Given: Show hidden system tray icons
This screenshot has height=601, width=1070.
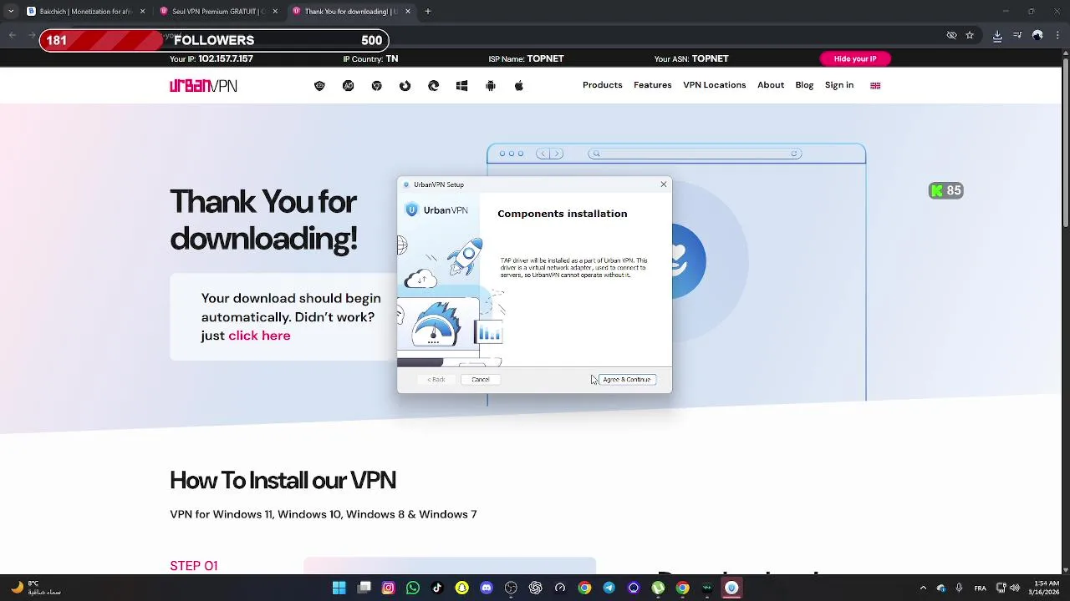Looking at the screenshot, I should pyautogui.click(x=923, y=588).
